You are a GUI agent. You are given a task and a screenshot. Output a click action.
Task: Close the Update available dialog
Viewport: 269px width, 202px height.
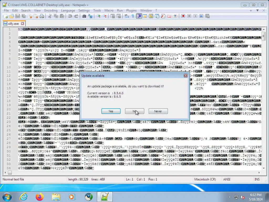[185, 75]
